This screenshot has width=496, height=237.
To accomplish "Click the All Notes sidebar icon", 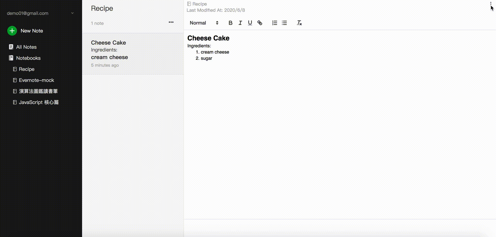I will pos(11,47).
